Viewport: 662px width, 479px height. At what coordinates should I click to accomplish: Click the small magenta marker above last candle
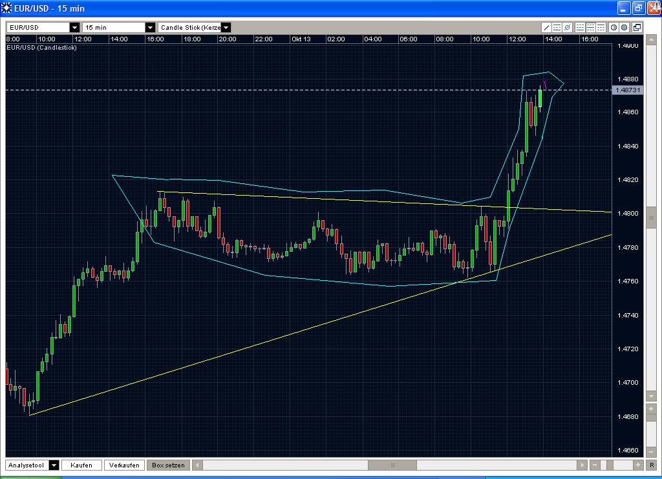click(x=544, y=85)
